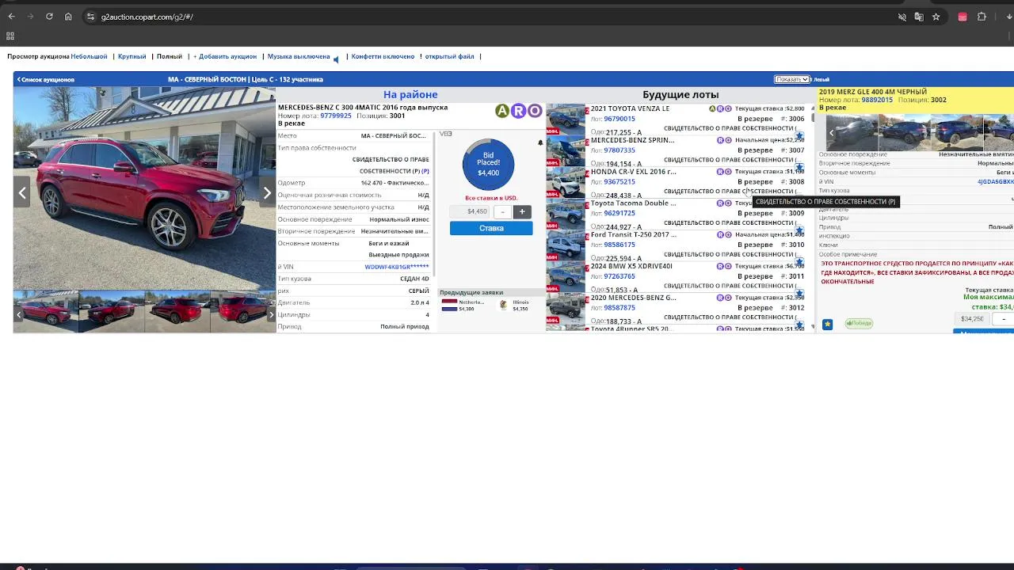This screenshot has height=570, width=1014.
Task: Toggle confetti enabled setting
Action: tap(383, 56)
